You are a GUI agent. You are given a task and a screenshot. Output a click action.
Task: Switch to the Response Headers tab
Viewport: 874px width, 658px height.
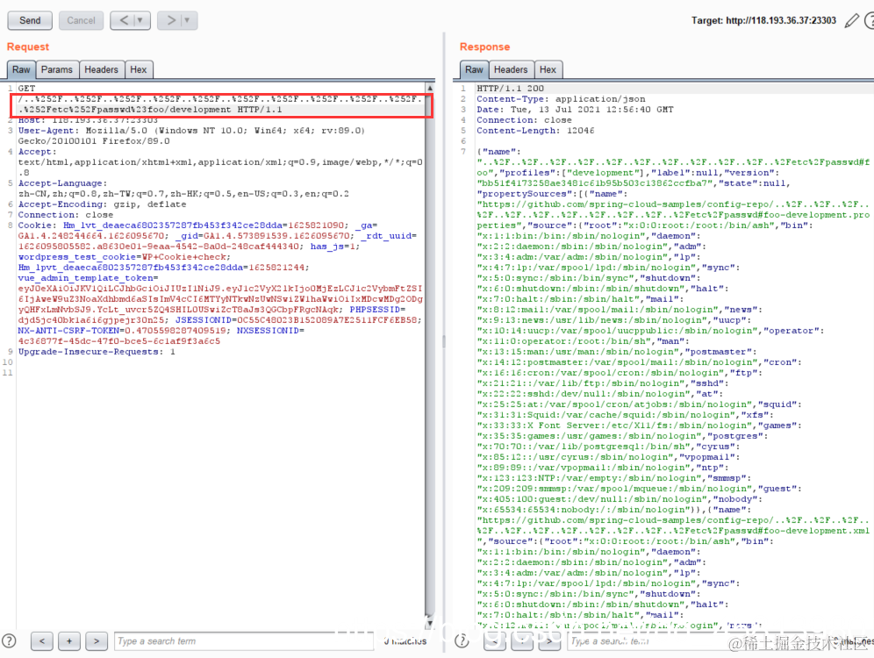tap(511, 69)
